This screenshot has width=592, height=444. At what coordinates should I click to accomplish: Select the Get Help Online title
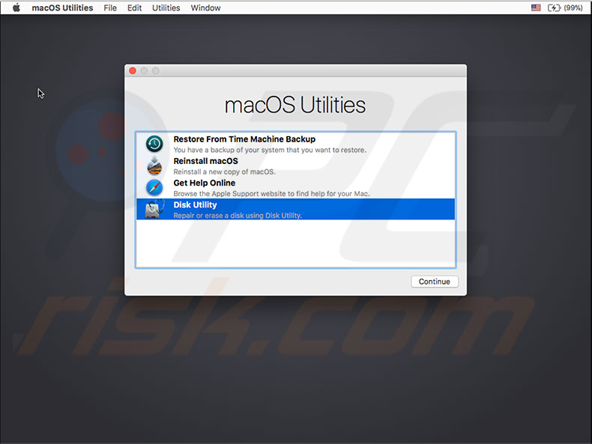[205, 183]
